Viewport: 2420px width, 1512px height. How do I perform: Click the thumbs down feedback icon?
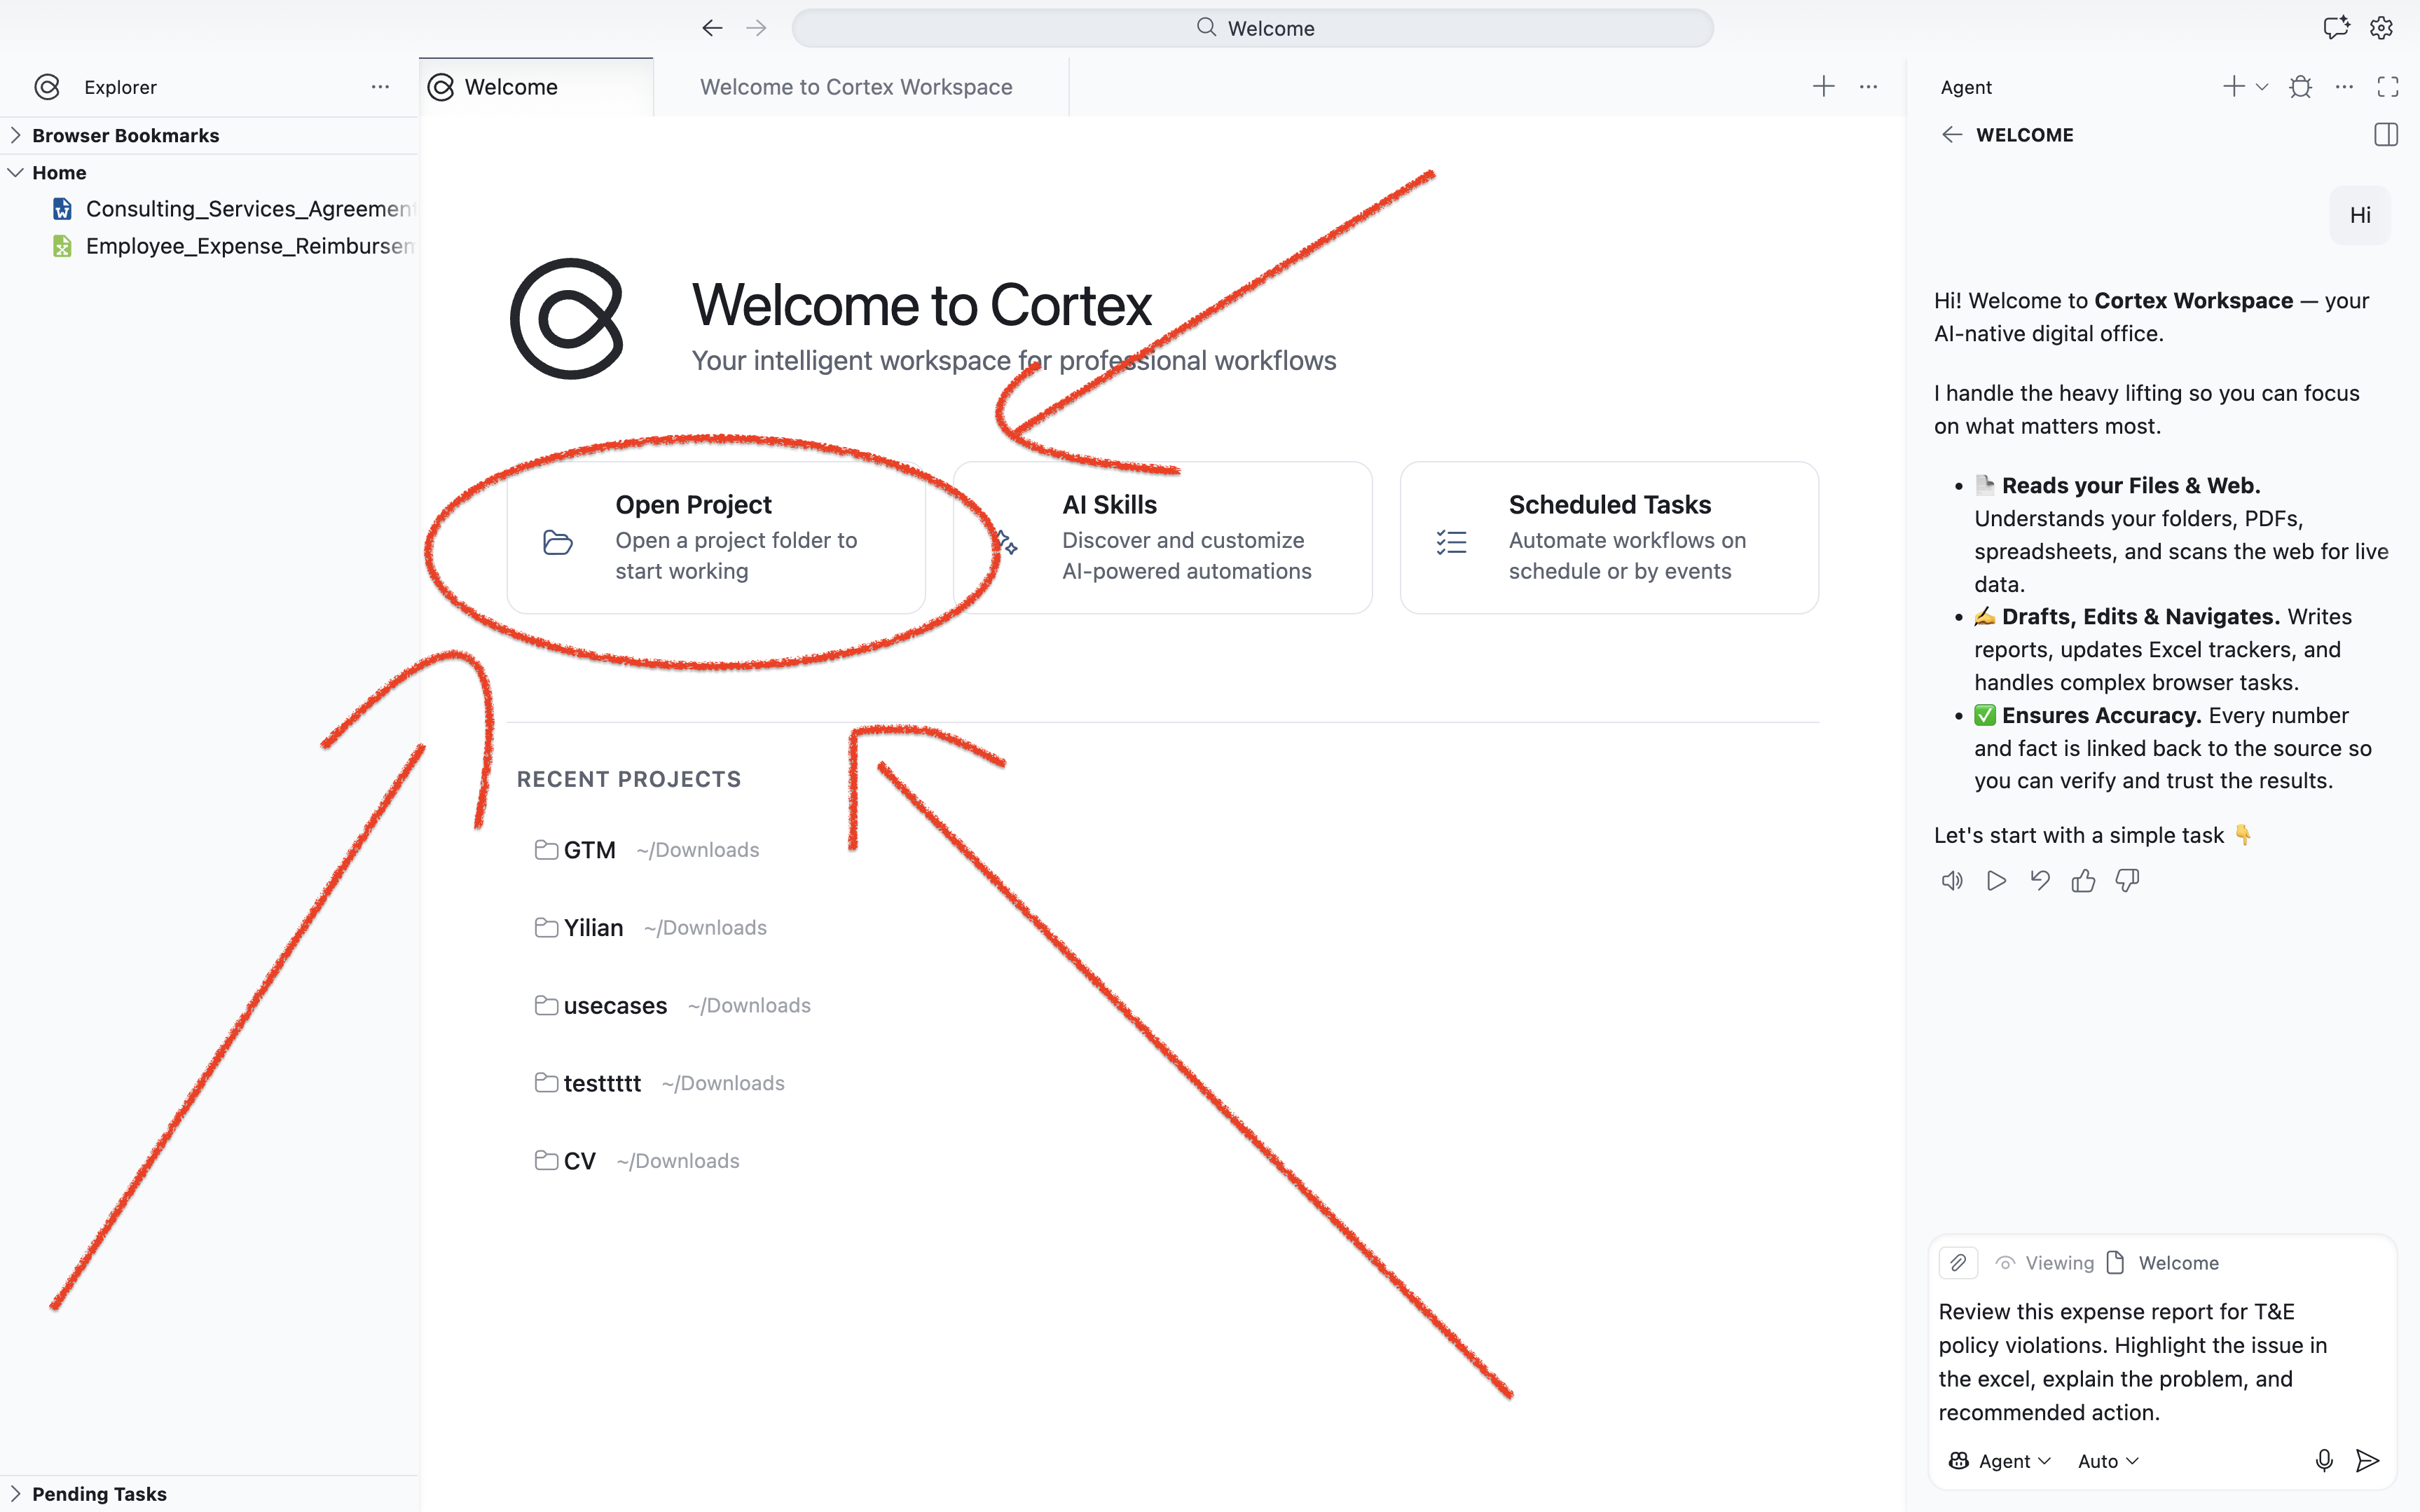[x=2127, y=881]
